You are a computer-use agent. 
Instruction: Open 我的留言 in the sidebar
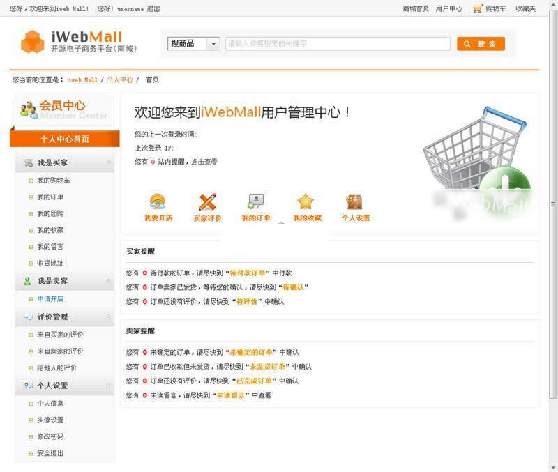pyautogui.click(x=50, y=247)
